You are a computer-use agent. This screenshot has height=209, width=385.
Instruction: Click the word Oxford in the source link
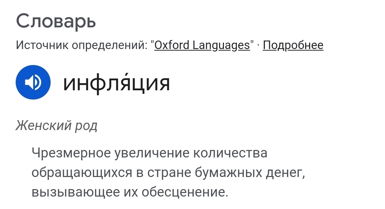[x=171, y=45]
